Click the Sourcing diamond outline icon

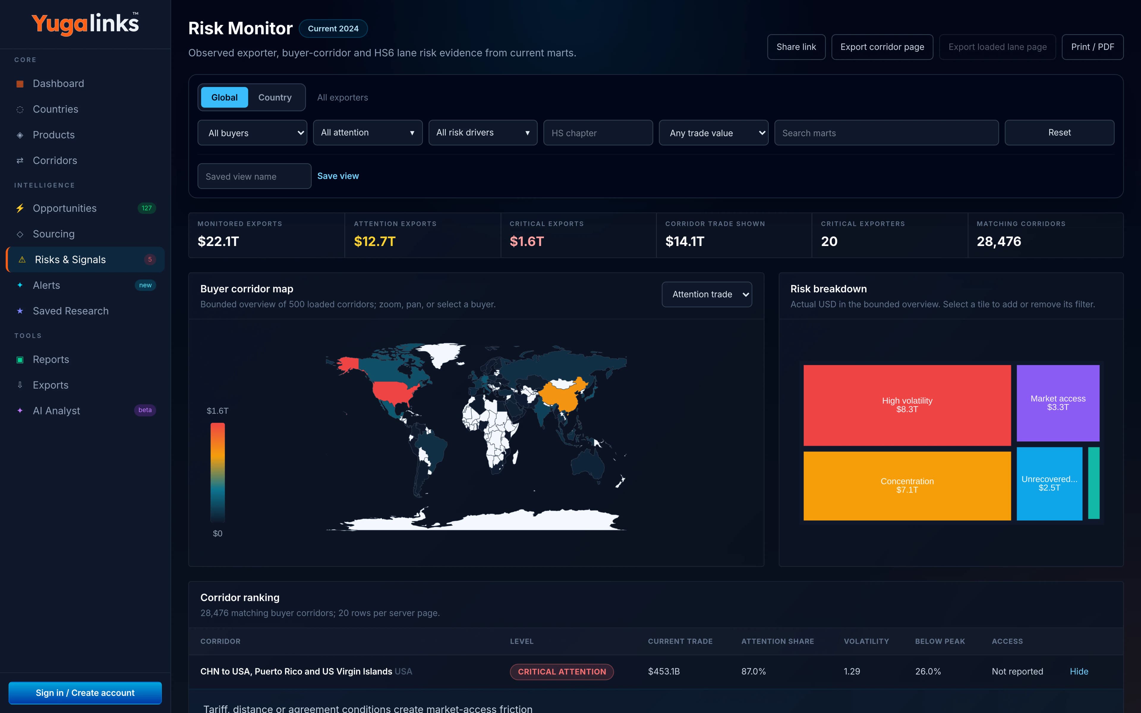pyautogui.click(x=20, y=234)
